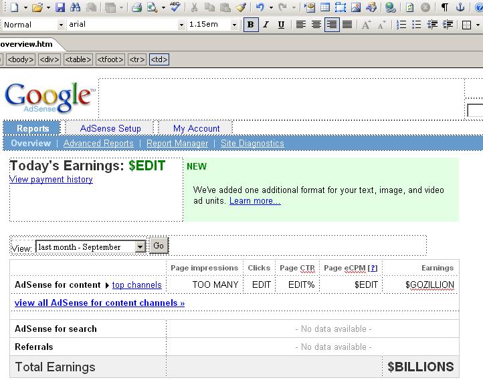Open print preview magnifier icon
Image resolution: width=483 pixels, height=382 pixels.
coord(152,7)
